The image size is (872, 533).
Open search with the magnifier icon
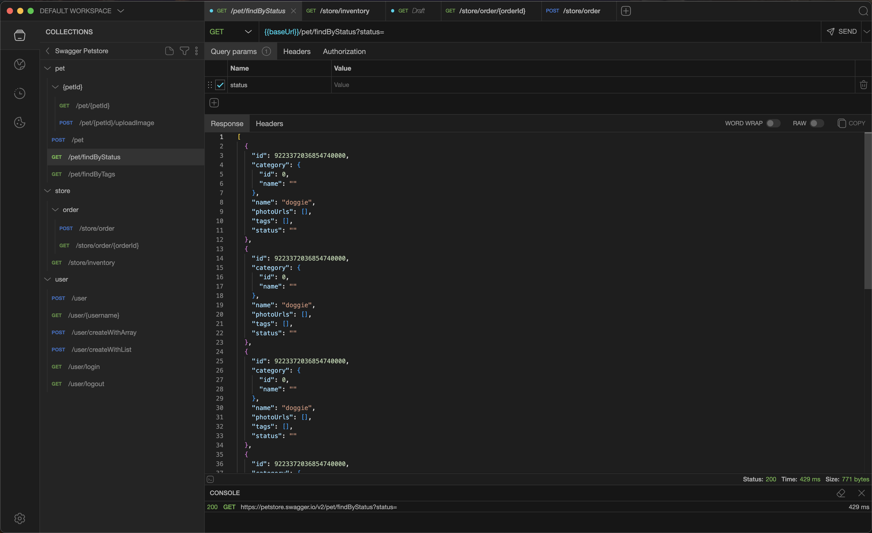point(863,11)
